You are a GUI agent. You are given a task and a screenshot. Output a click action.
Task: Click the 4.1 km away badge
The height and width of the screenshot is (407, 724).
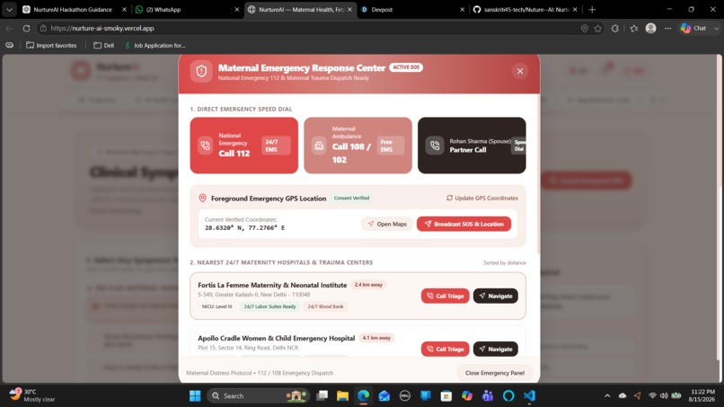pos(376,338)
